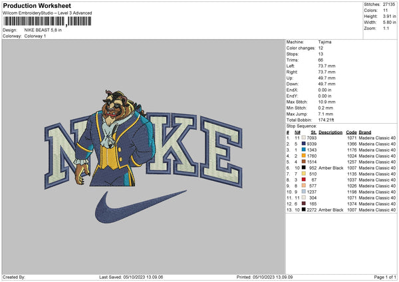Viewport: 399px width, 282px height.
Task: Click the Zoom value 1:1
Action: coord(386,28)
